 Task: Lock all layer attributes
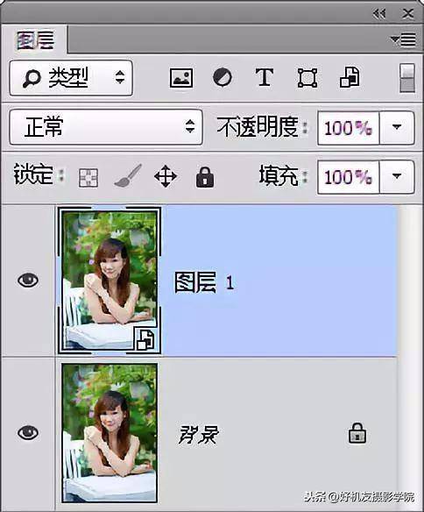(x=205, y=177)
